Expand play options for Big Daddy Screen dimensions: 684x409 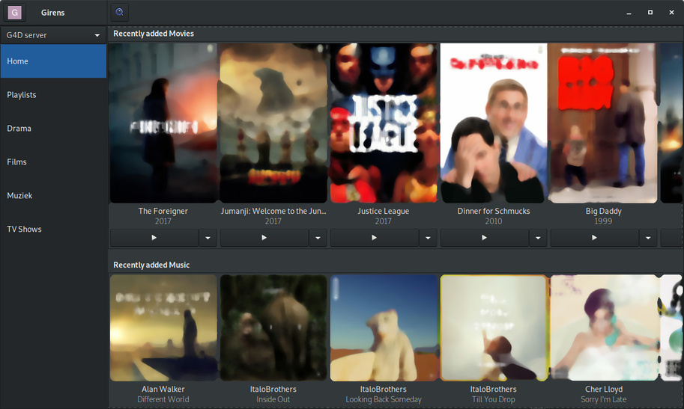pyautogui.click(x=648, y=238)
